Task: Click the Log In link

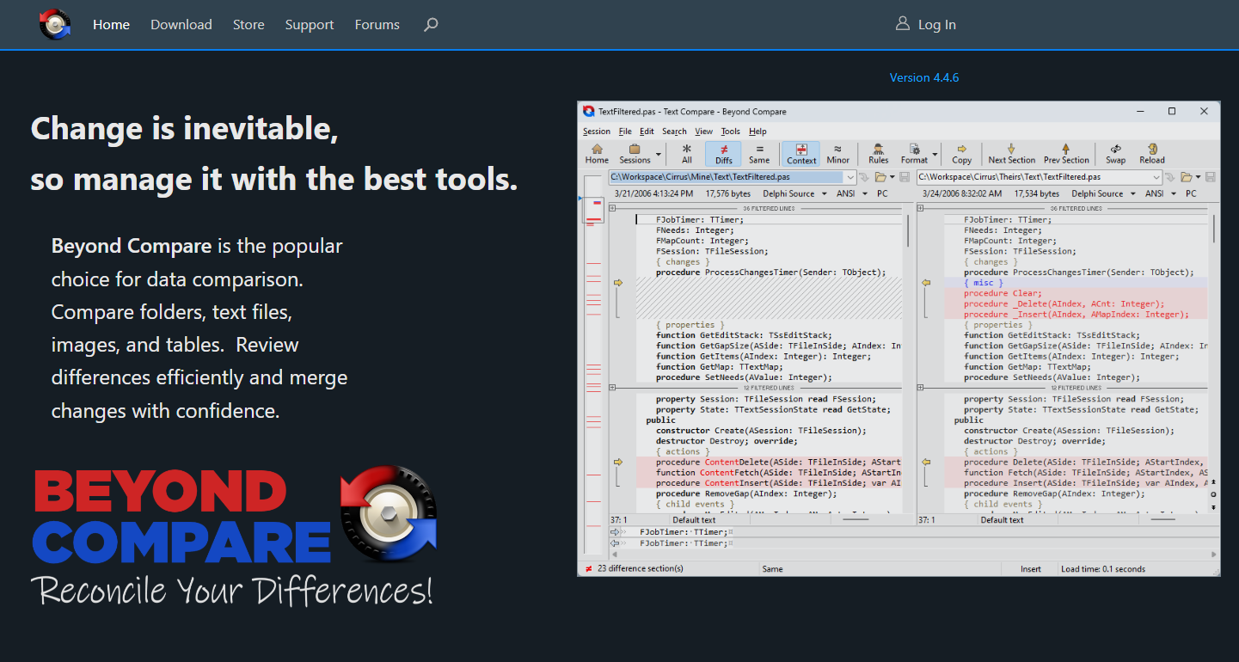Action: 926,24
